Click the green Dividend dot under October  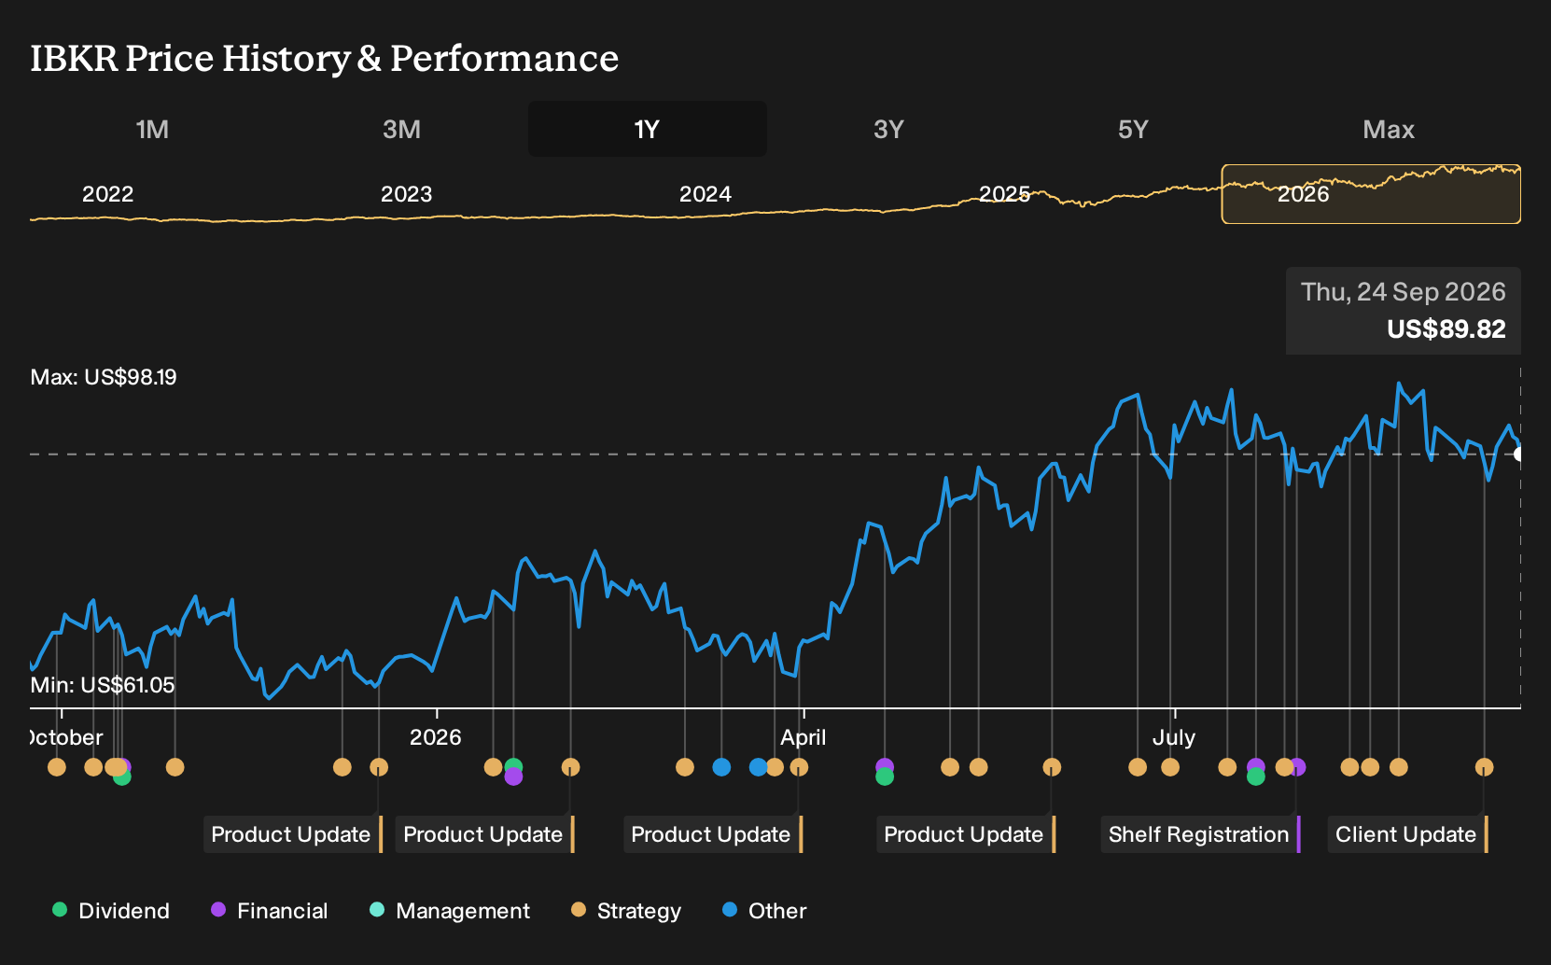click(122, 776)
